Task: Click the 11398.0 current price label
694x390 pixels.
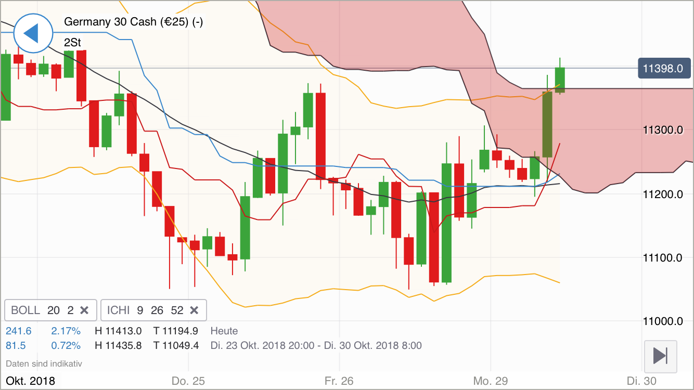Action: point(664,68)
